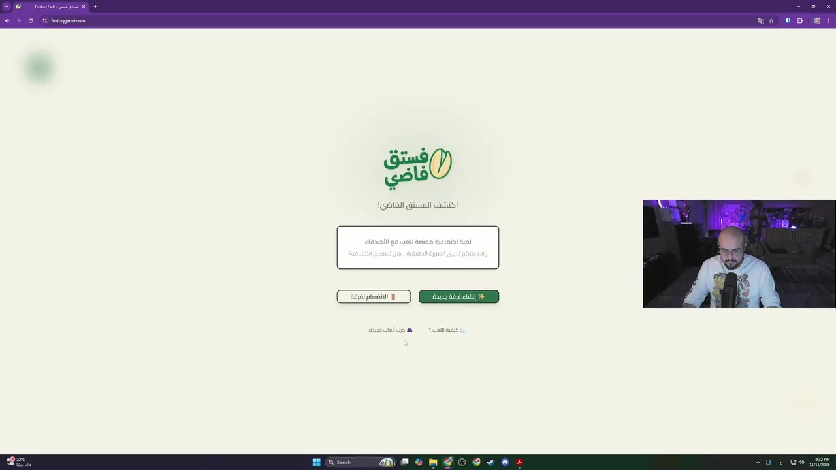The height and width of the screenshot is (470, 836).
Task: Click the browser forward arrow
Action: [19, 21]
